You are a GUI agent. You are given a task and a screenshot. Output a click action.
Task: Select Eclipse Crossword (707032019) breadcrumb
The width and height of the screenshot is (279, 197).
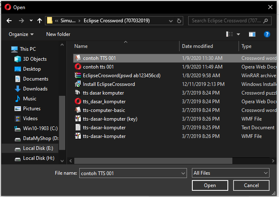click(x=117, y=21)
